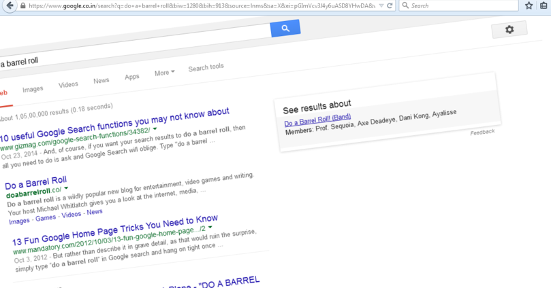Click the 'Oct 23, 2014' snippet text

19,154
